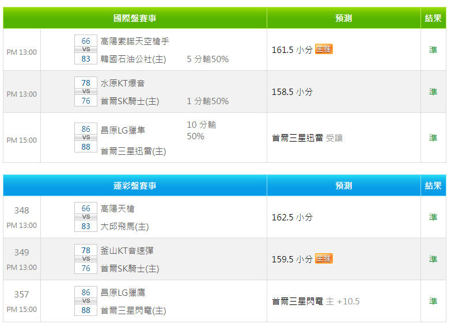Viewport: 451px width, 328px height.
Task: Open team 高陽天槍
Action: [118, 208]
